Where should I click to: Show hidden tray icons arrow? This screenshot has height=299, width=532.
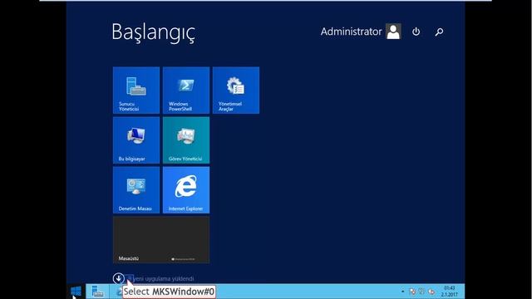tap(402, 292)
